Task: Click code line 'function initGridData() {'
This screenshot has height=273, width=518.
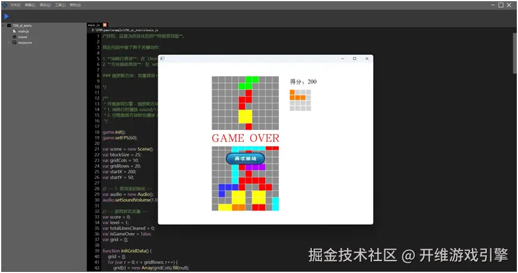Action: point(127,251)
